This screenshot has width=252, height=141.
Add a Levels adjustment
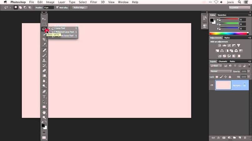[224, 46]
